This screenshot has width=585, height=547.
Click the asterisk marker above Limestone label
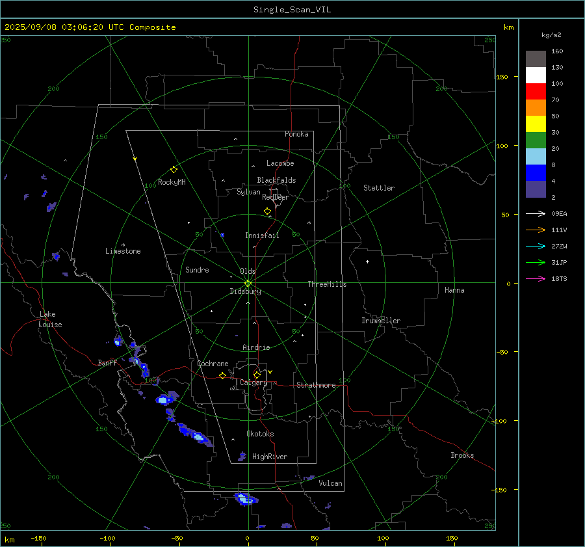click(123, 245)
